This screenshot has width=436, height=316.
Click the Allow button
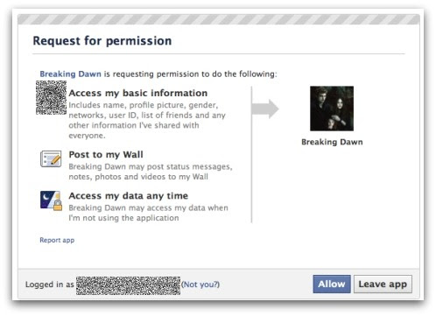(x=332, y=284)
